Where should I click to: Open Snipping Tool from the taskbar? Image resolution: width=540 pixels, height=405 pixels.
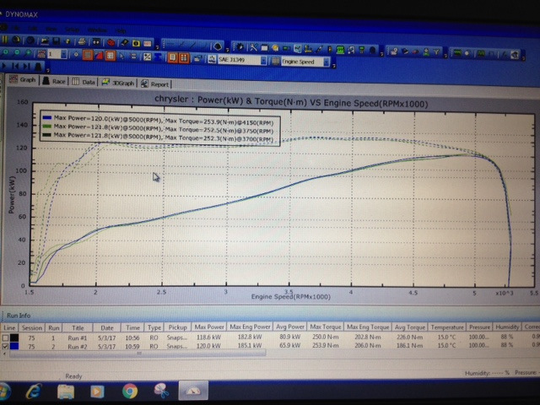coord(161,391)
